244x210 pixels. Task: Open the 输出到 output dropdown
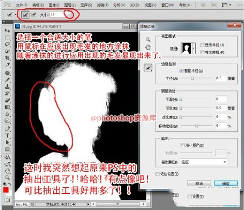click(204, 162)
